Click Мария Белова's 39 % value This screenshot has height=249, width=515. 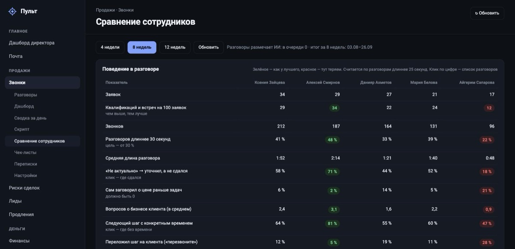432,139
